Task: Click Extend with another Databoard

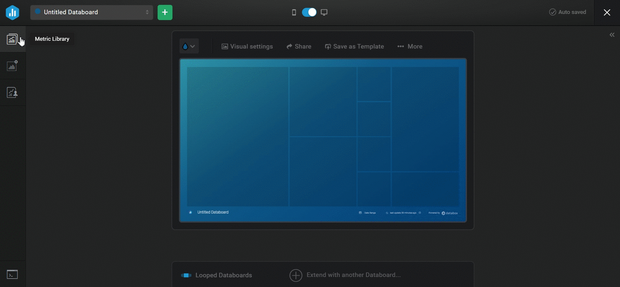Action: [354, 275]
